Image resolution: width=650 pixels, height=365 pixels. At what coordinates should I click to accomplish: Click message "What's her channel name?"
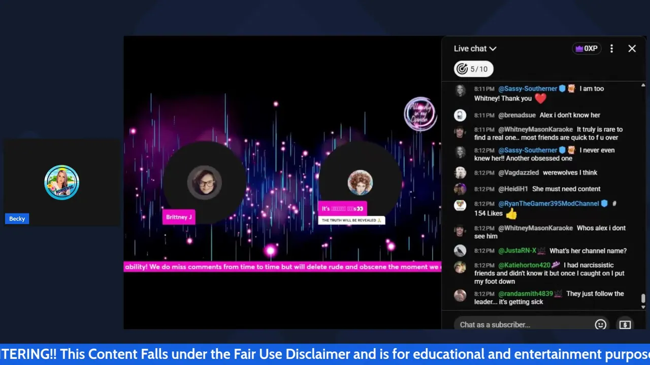coord(588,251)
